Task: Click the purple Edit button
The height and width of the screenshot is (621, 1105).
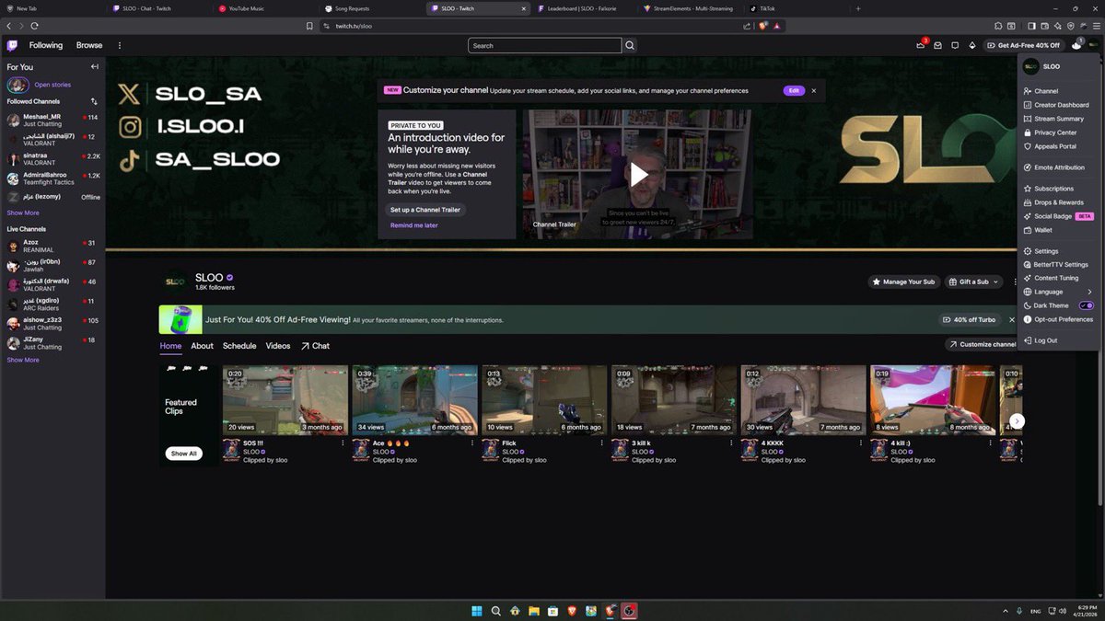Action: pyautogui.click(x=794, y=91)
